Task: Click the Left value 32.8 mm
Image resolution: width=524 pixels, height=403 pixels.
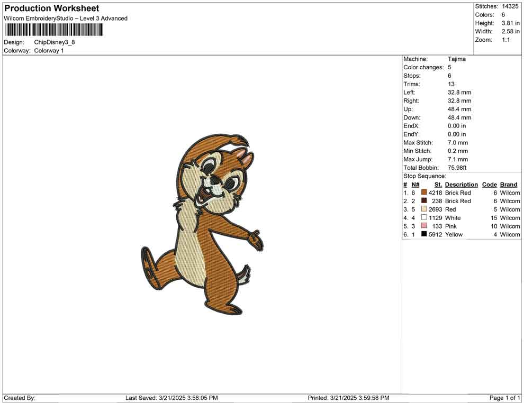Action: point(459,92)
